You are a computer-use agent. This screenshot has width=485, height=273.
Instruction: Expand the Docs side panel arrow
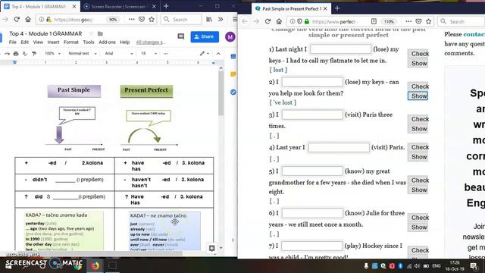233,240
